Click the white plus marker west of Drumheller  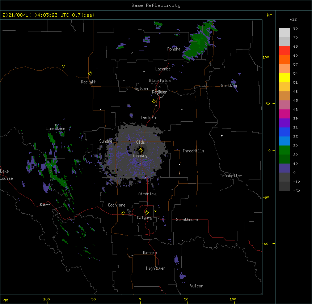click(x=222, y=135)
